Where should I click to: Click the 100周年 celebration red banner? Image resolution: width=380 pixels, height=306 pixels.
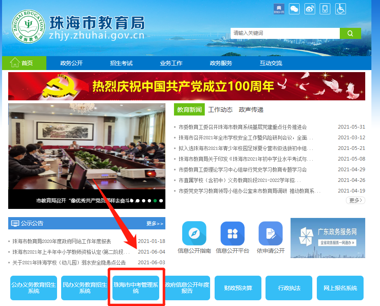pyautogui.click(x=187, y=86)
